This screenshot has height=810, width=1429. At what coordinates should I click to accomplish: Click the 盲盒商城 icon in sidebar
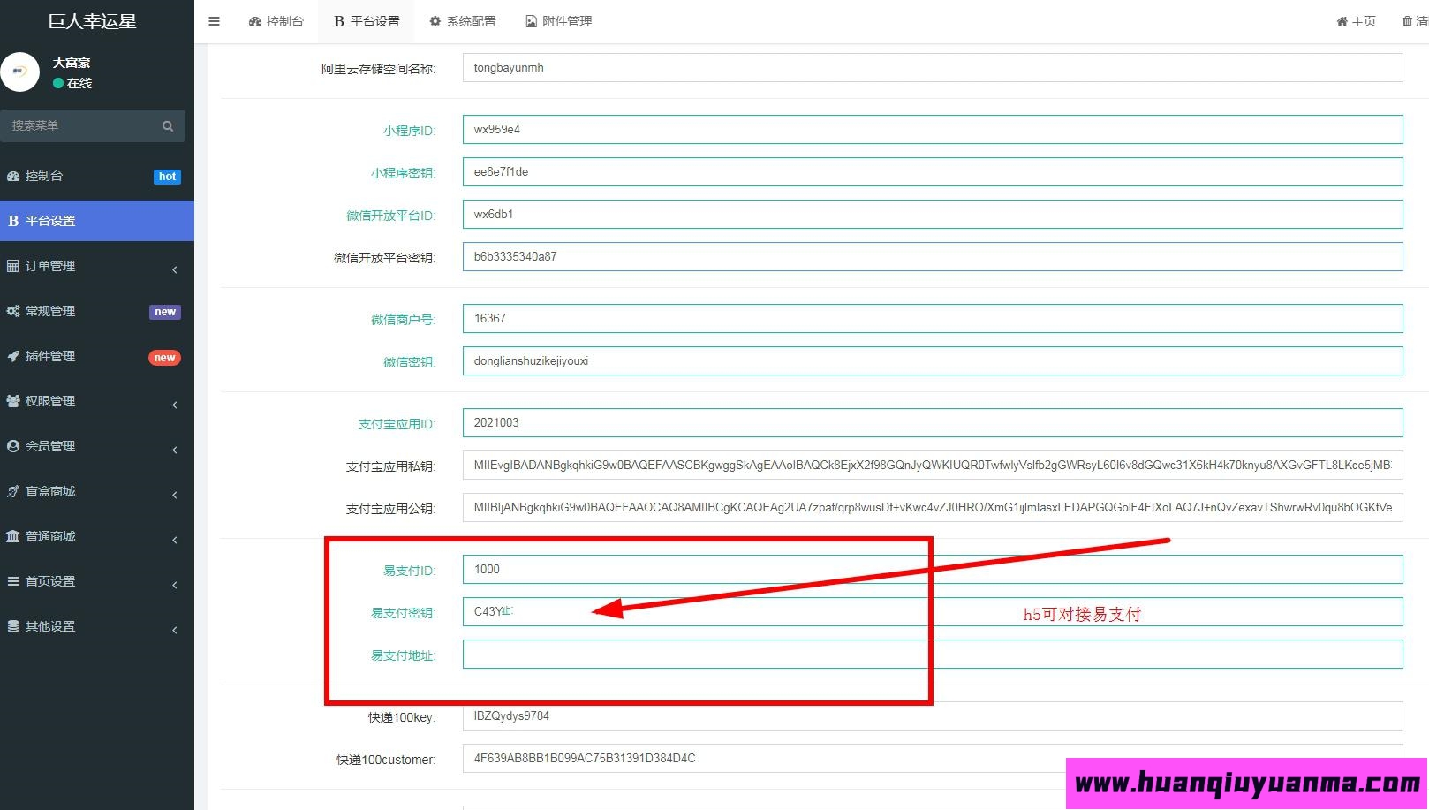click(x=13, y=491)
